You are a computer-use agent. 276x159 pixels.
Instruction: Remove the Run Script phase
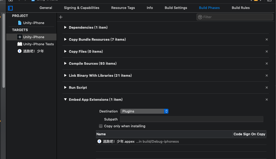tap(267, 88)
